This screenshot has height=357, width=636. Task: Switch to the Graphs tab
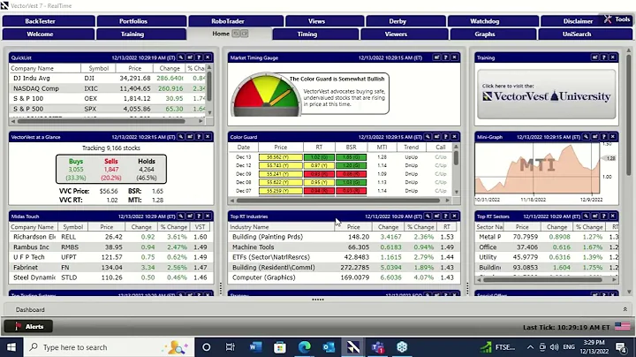[493, 34]
